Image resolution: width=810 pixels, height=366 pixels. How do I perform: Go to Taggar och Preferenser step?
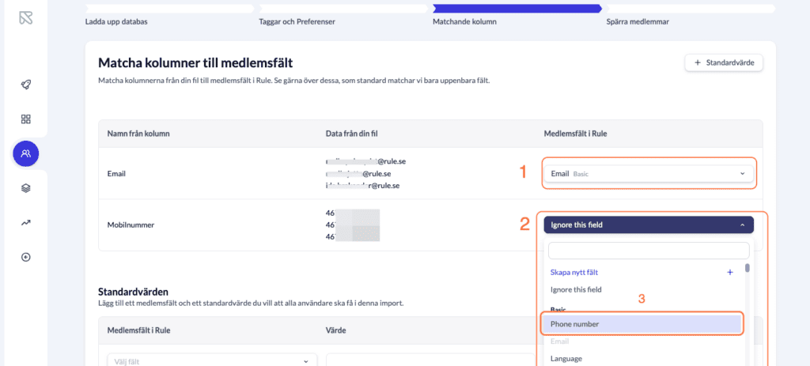pyautogui.click(x=297, y=21)
